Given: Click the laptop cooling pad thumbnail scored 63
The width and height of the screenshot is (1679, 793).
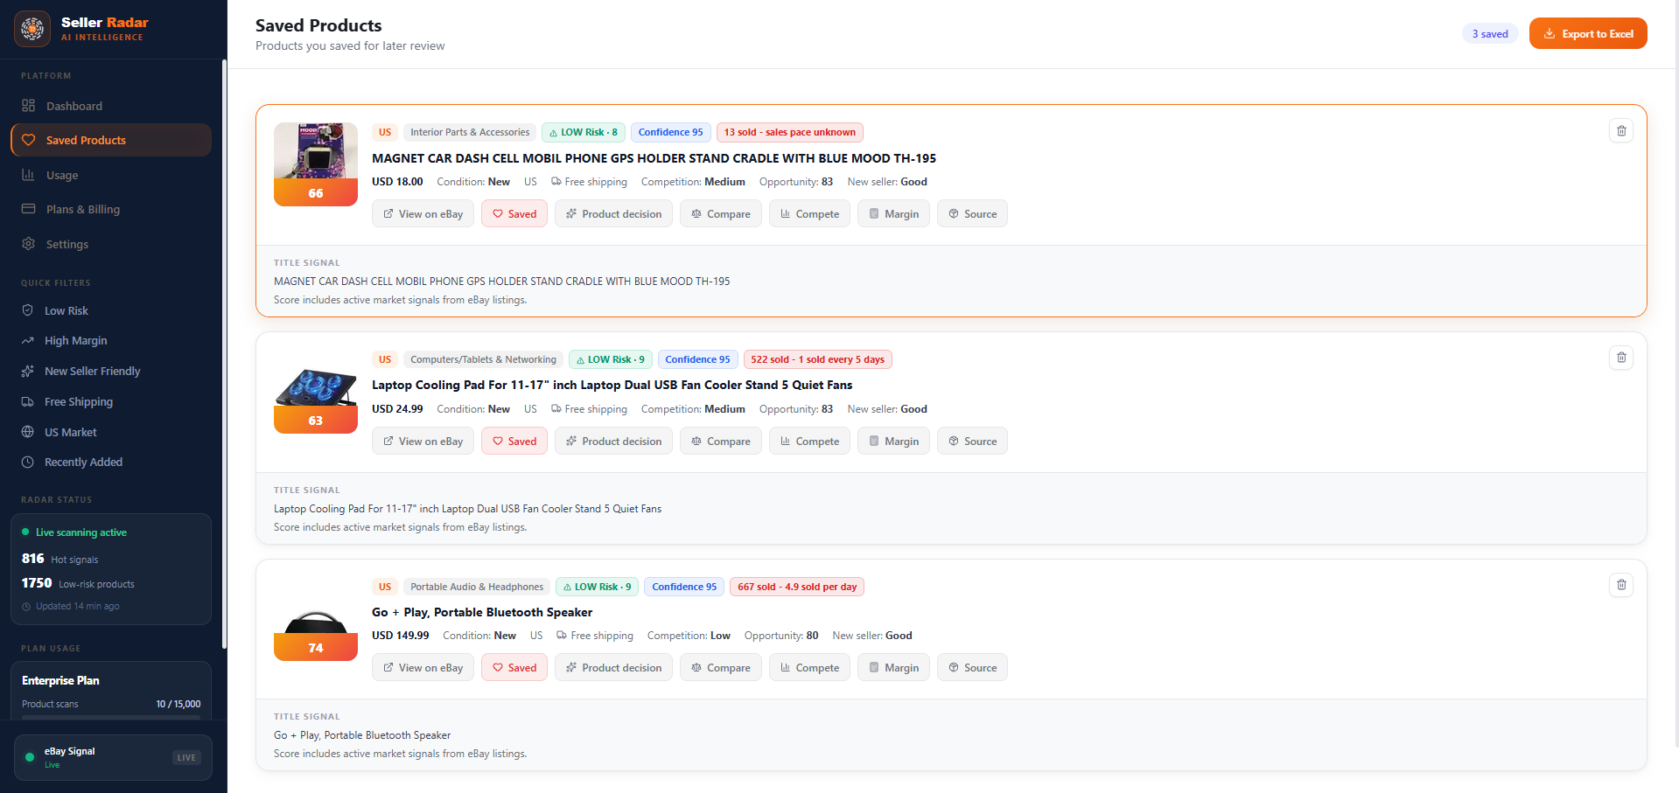Looking at the screenshot, I should 316,392.
